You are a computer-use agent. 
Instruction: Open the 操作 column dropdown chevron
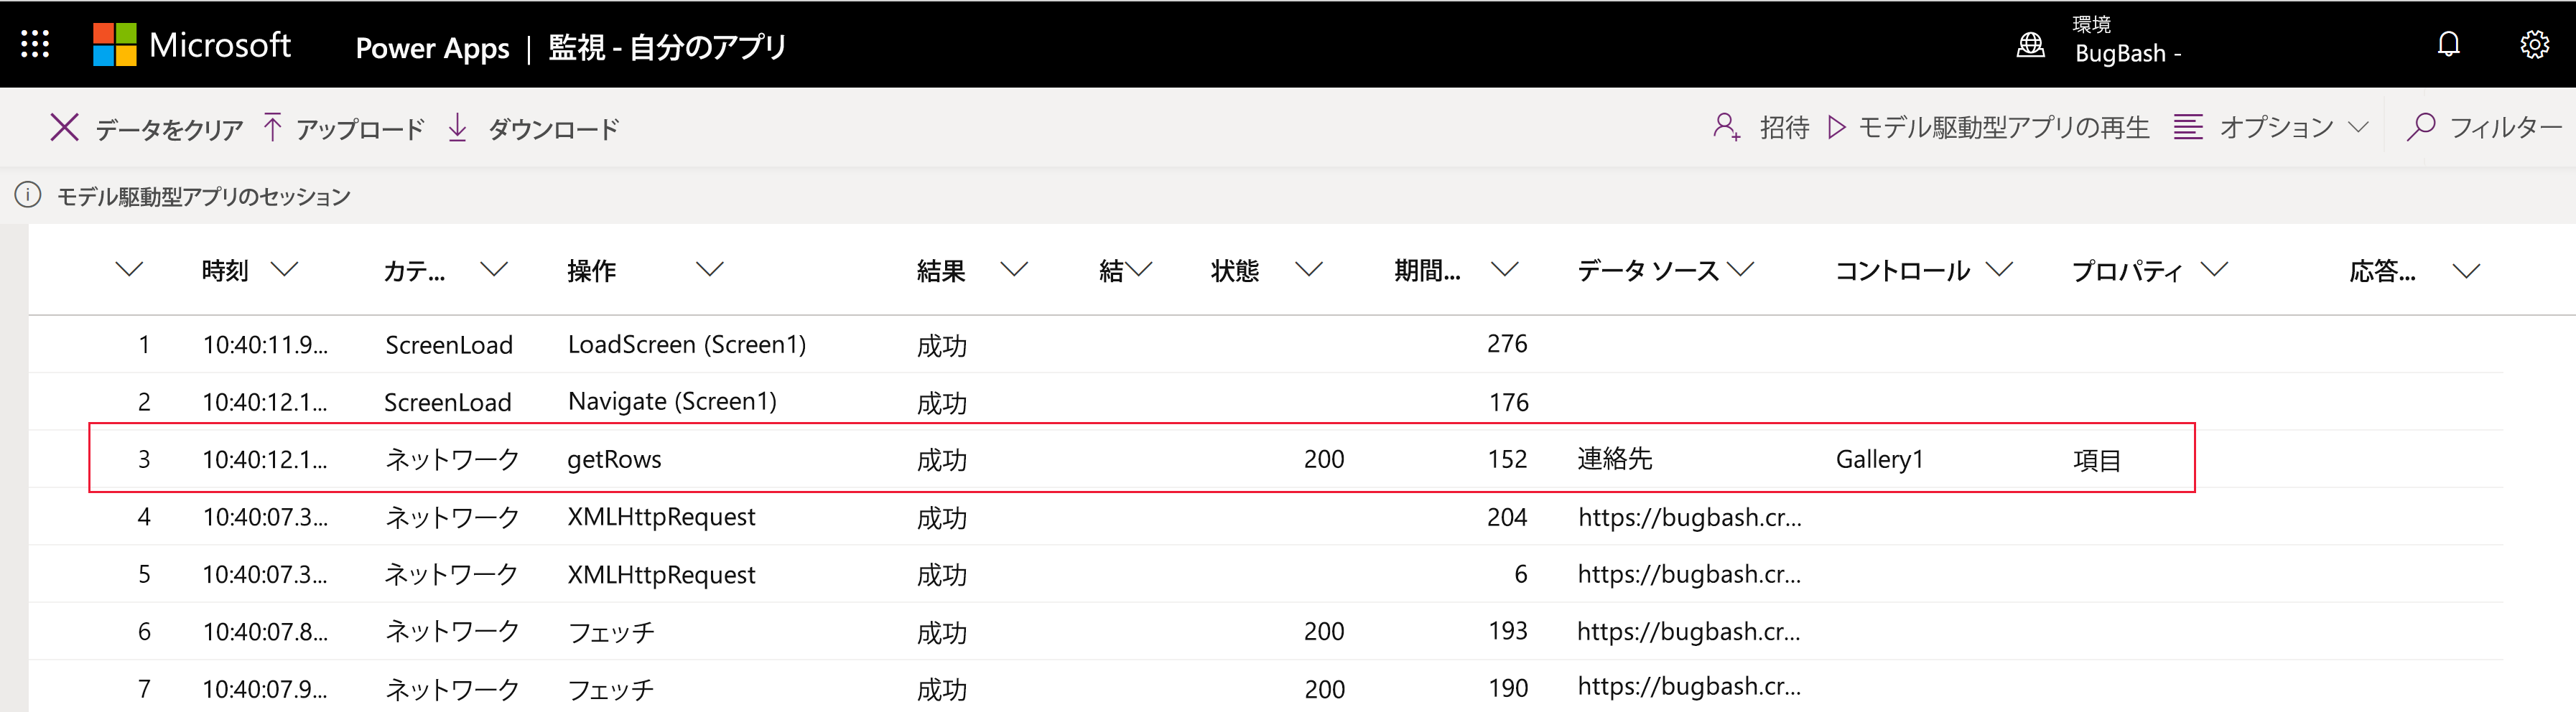click(x=709, y=269)
